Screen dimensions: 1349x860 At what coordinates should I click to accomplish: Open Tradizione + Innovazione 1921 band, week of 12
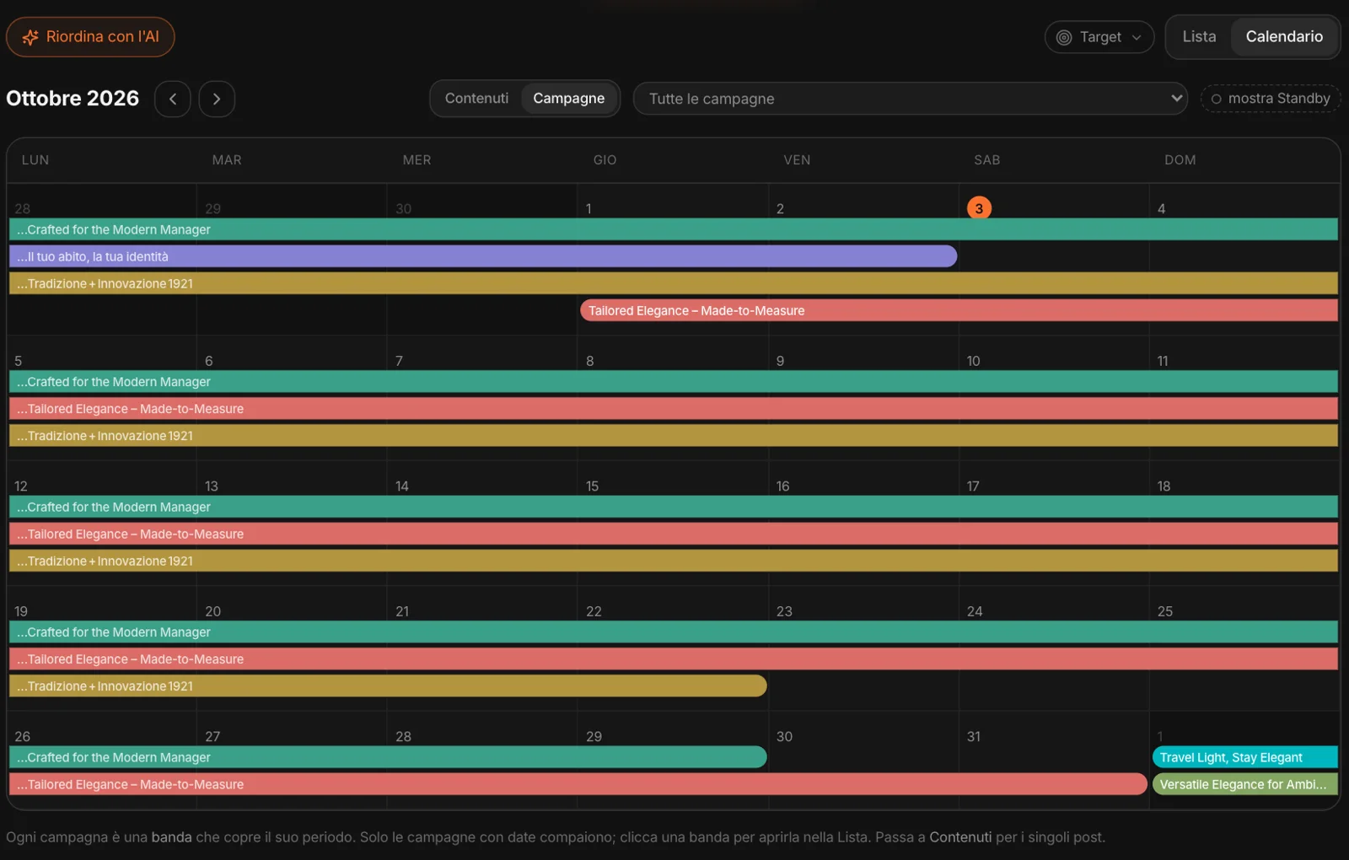(x=674, y=561)
